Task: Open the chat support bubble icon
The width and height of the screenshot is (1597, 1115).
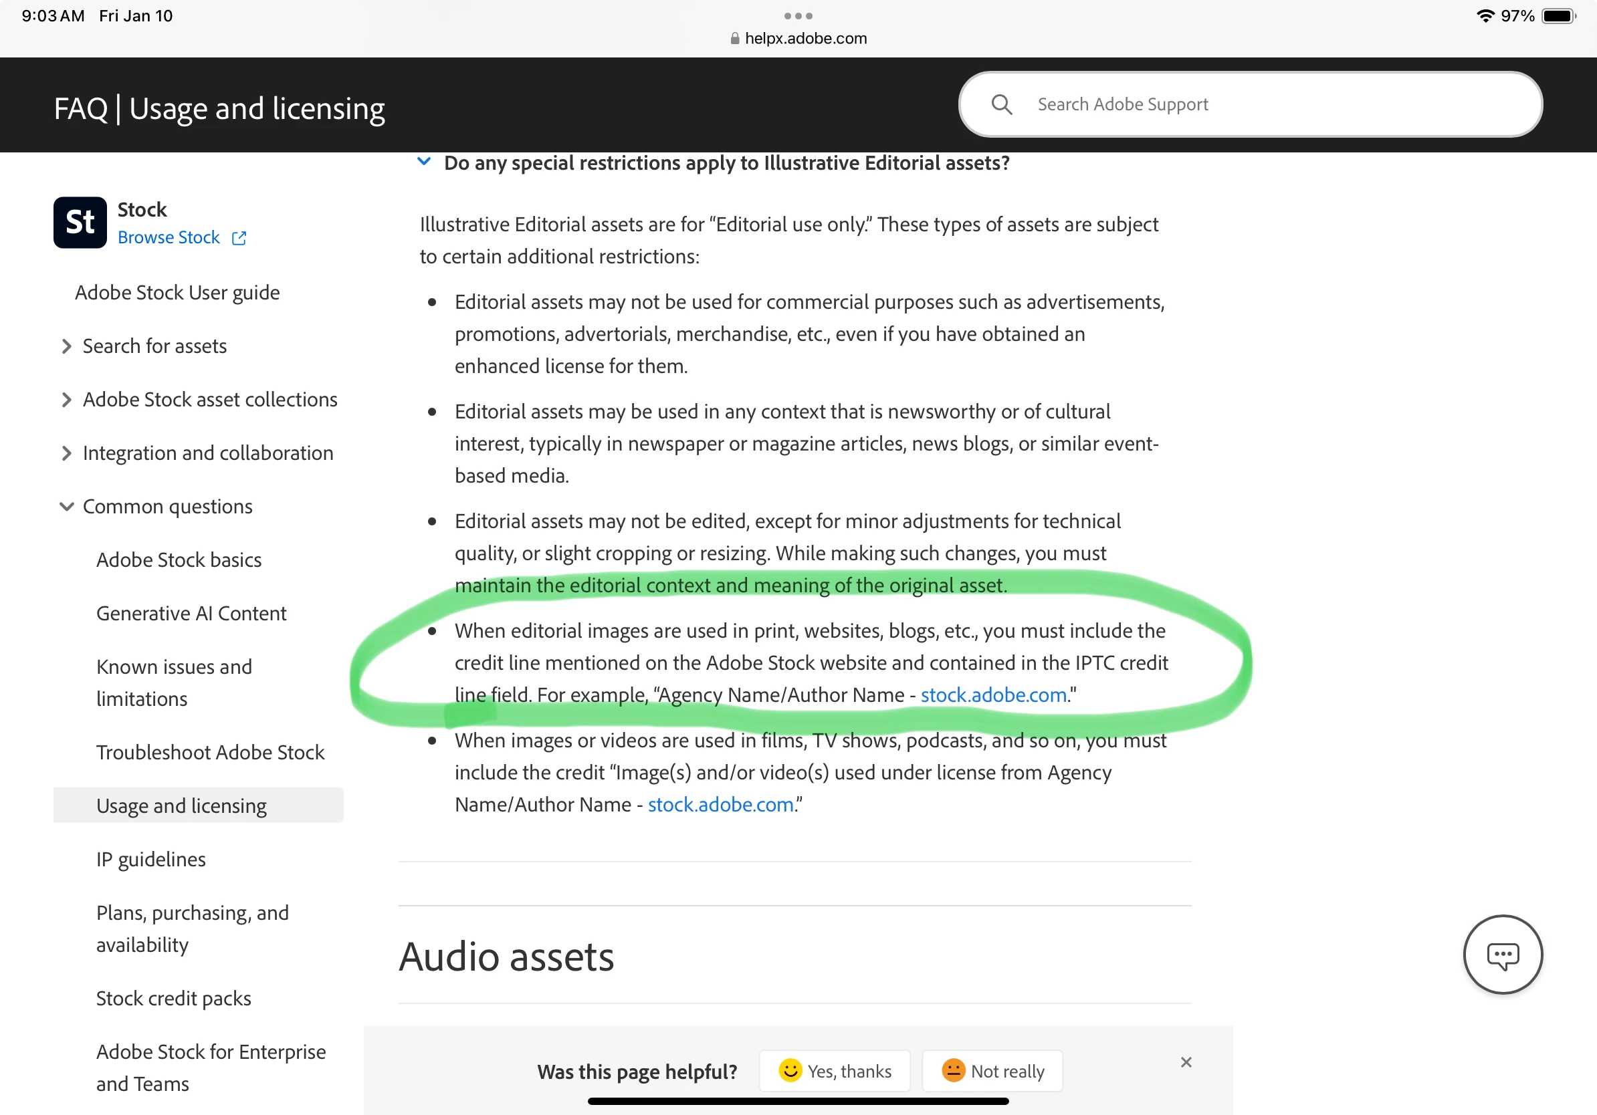Action: click(1503, 955)
